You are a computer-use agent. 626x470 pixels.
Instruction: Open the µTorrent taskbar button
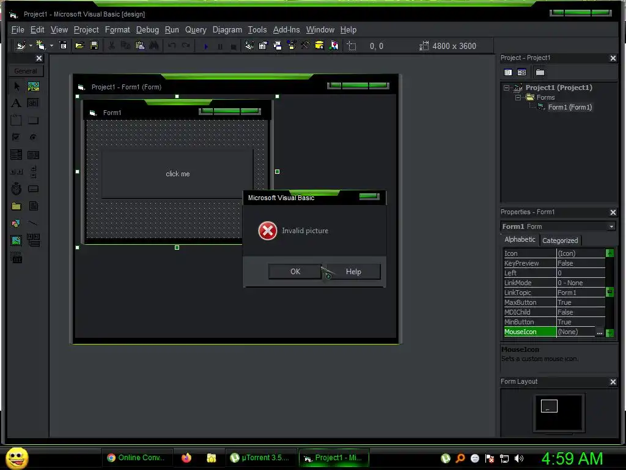click(260, 458)
